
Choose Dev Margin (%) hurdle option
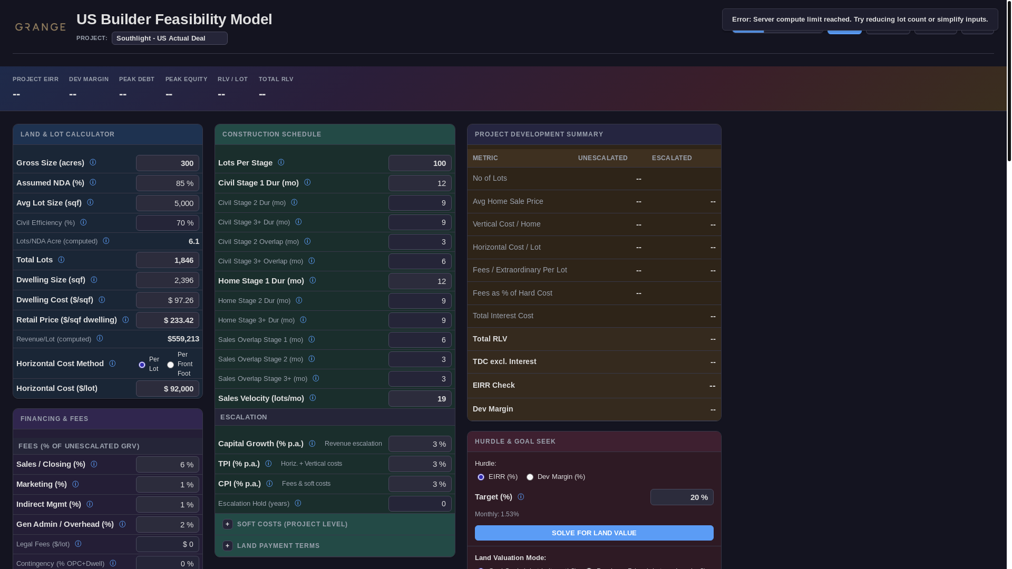pyautogui.click(x=530, y=477)
